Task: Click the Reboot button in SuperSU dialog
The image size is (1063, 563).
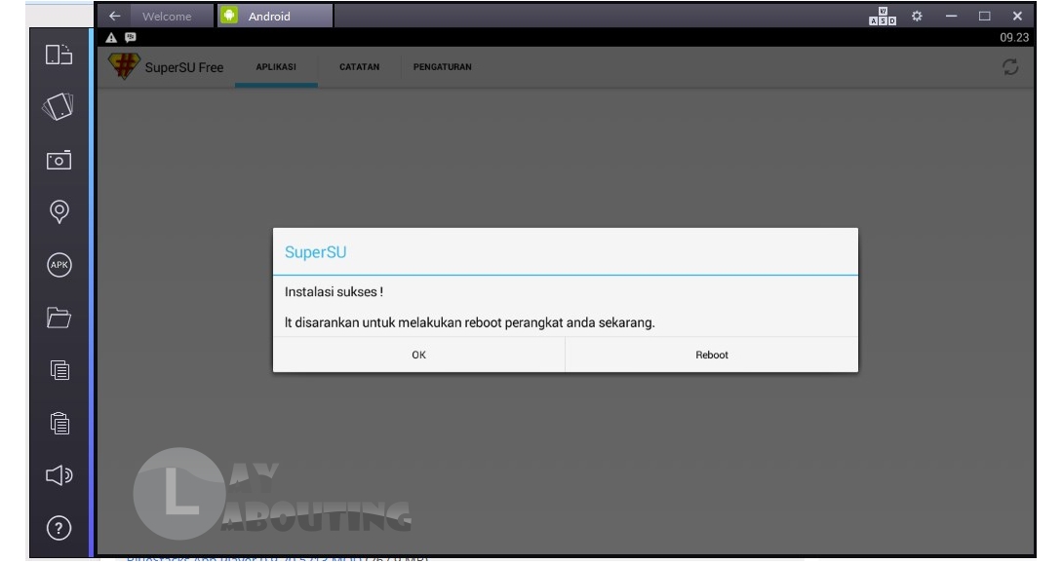Action: pos(712,355)
